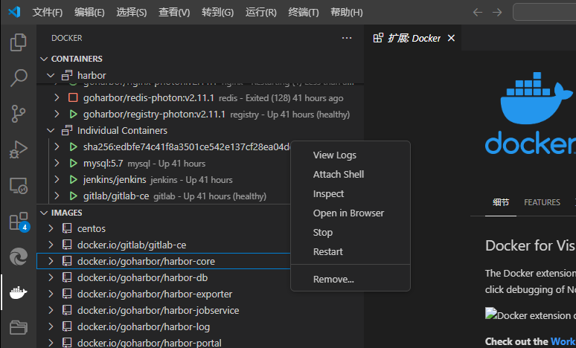Collapse the IMAGES section

[44, 213]
